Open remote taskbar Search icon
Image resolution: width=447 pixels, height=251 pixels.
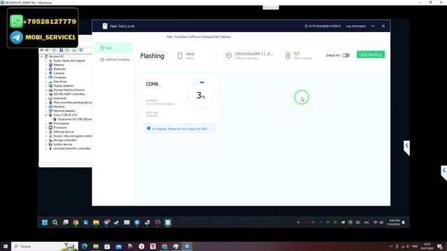pos(55,222)
